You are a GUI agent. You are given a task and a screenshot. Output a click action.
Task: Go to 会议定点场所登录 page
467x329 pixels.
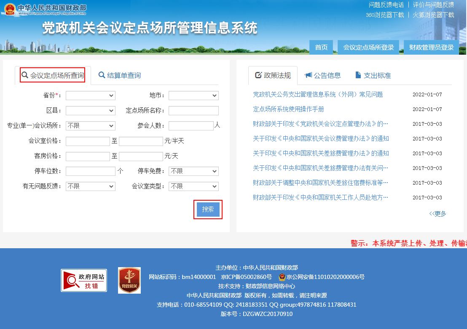click(368, 48)
